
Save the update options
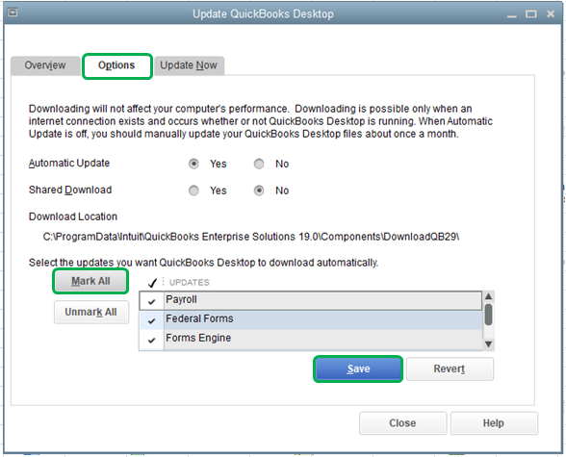click(x=358, y=369)
